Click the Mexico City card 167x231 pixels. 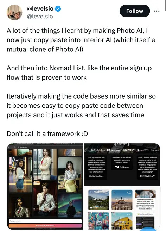tap(122, 200)
